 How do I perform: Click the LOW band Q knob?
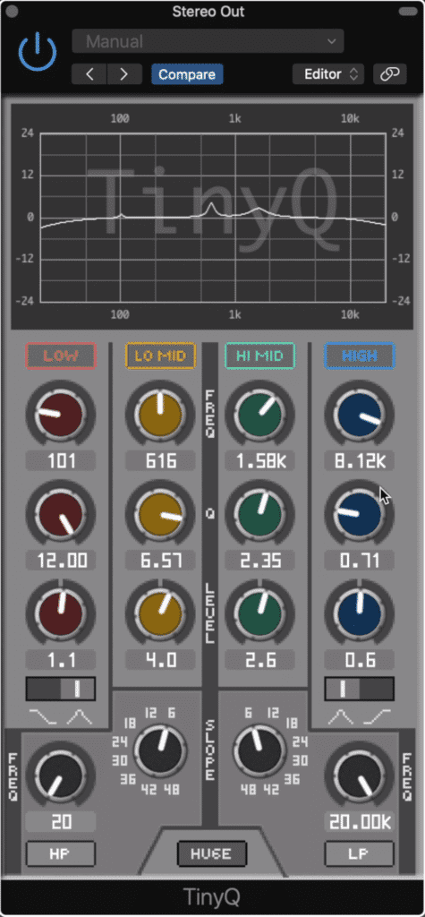(60, 513)
